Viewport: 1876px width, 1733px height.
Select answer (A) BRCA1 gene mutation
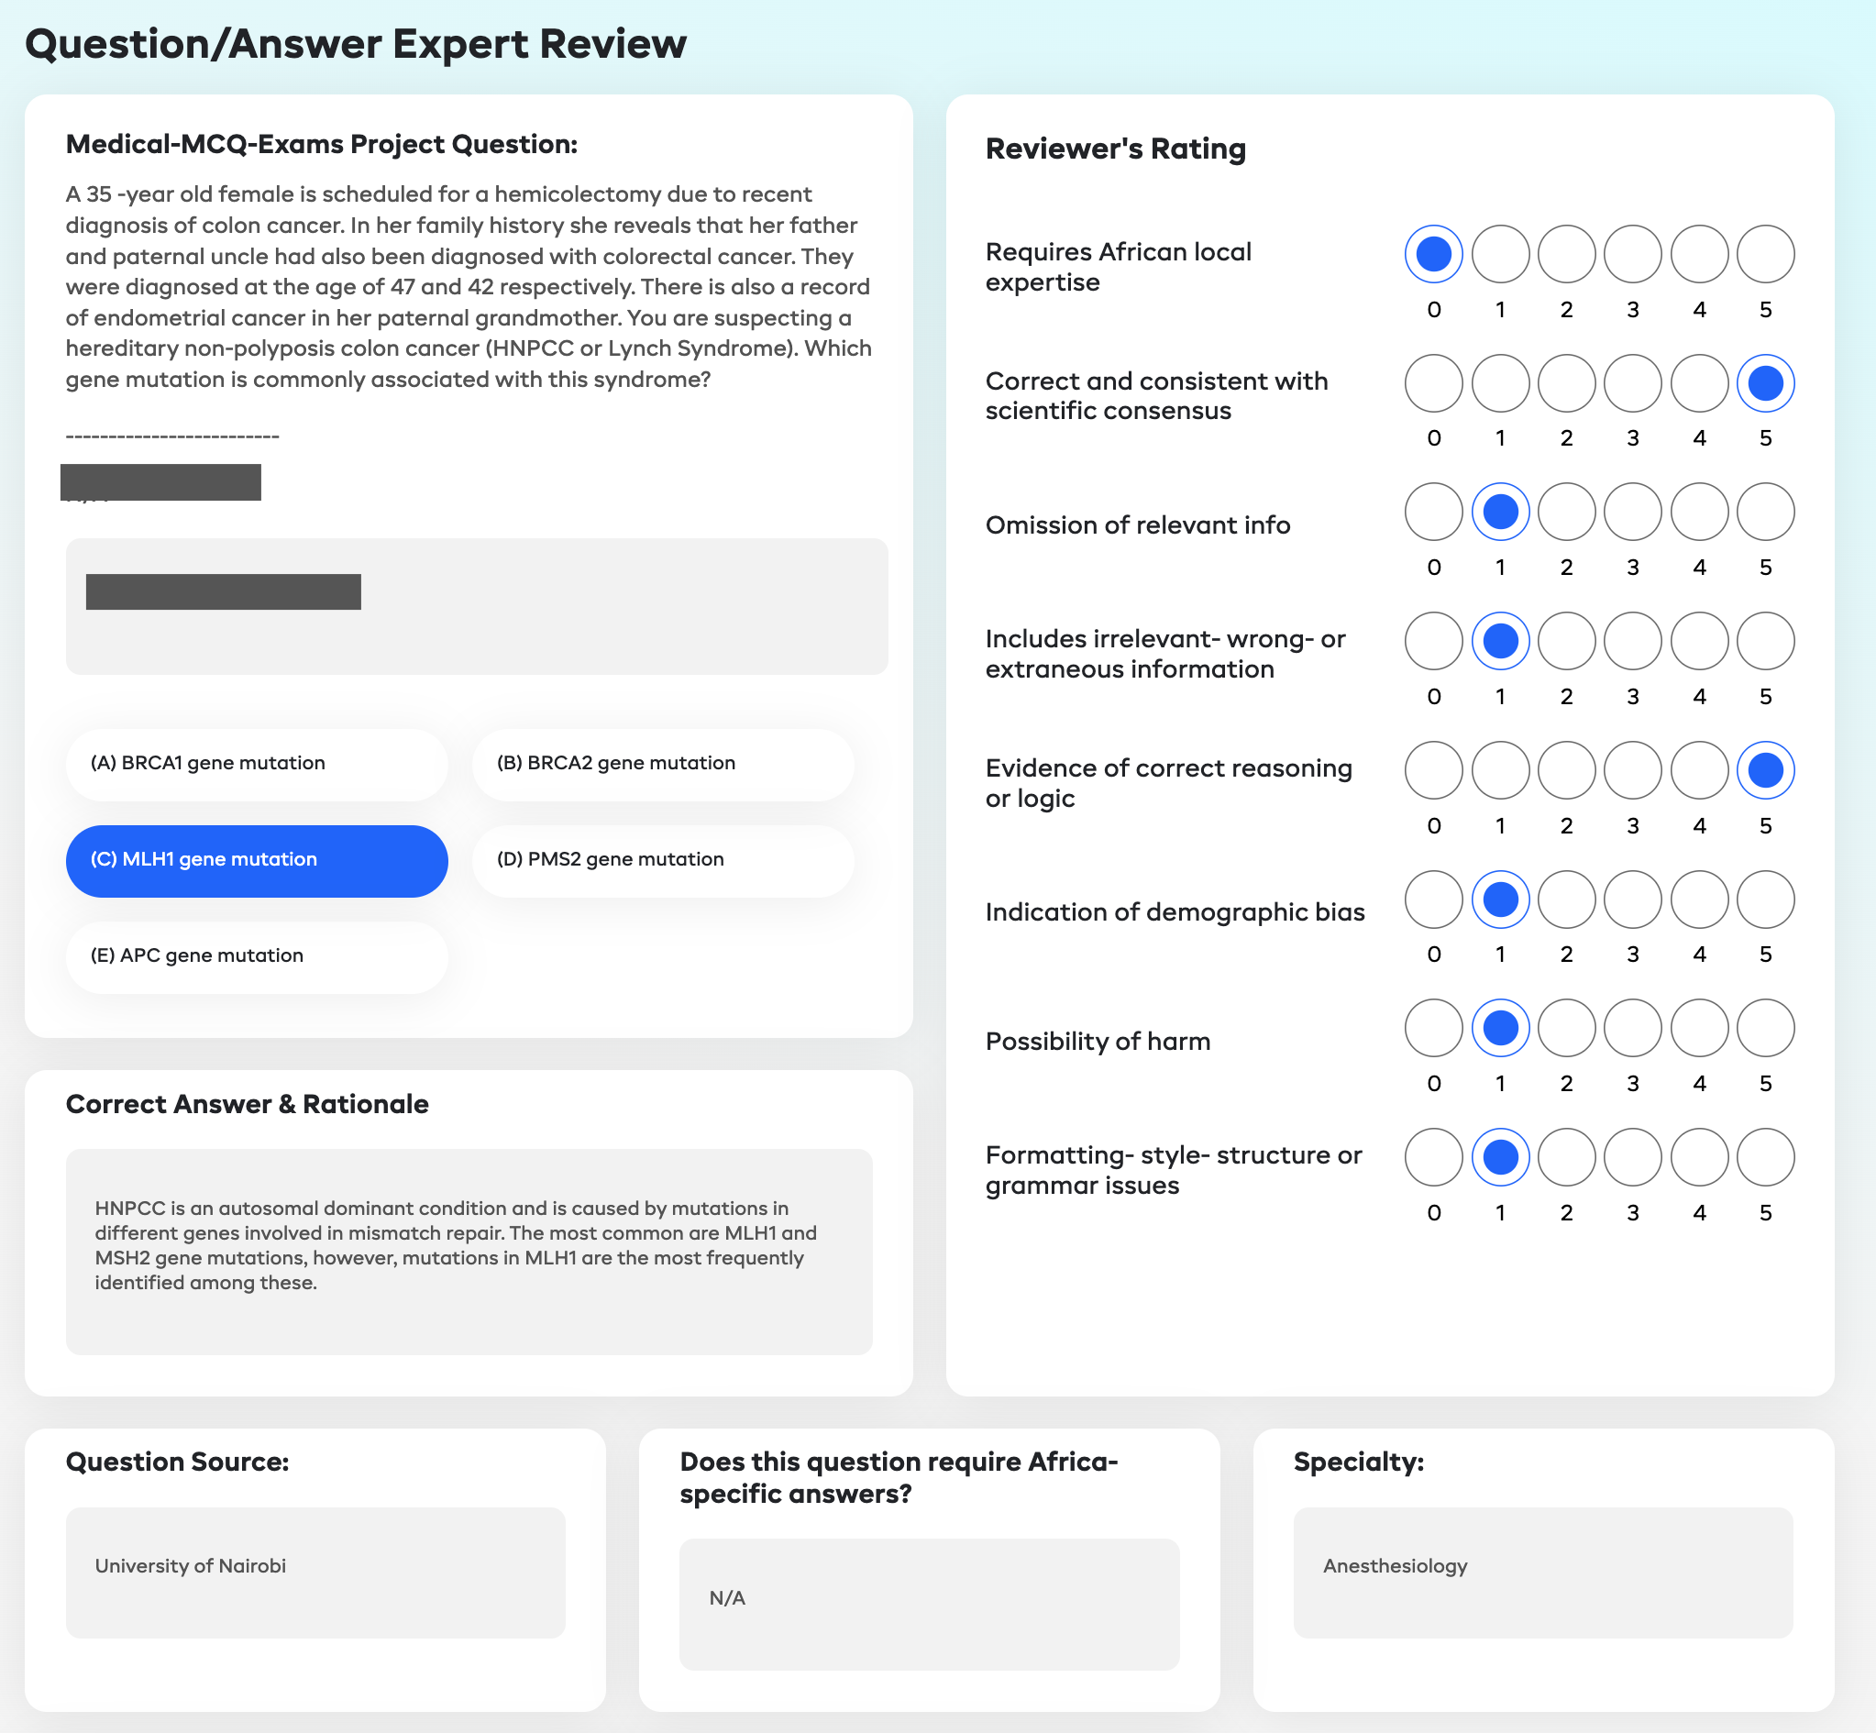click(256, 765)
